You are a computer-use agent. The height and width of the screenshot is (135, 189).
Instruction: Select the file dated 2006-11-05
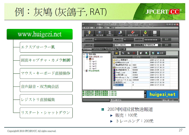tap(145, 80)
